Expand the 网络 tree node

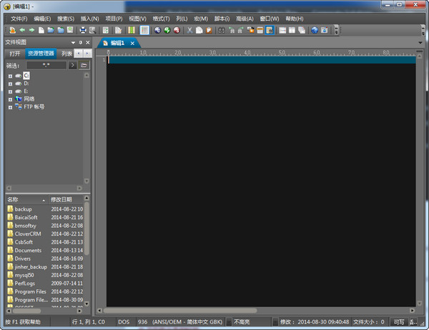click(10, 99)
